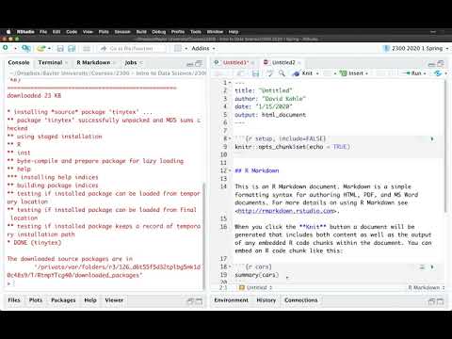The width and height of the screenshot is (452, 339).
Task: Open the Packages tab
Action: 63,300
